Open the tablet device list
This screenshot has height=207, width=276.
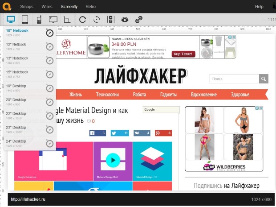25,20
